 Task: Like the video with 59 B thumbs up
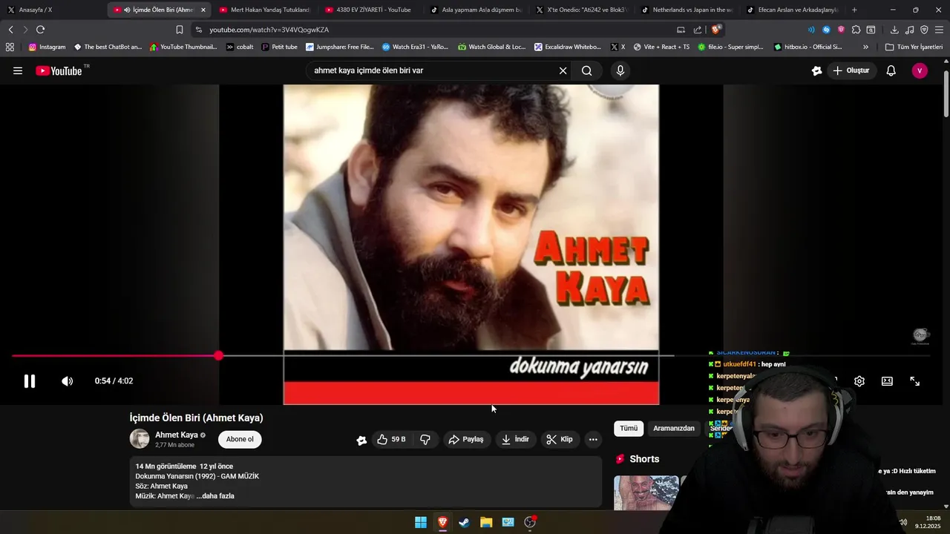392,440
